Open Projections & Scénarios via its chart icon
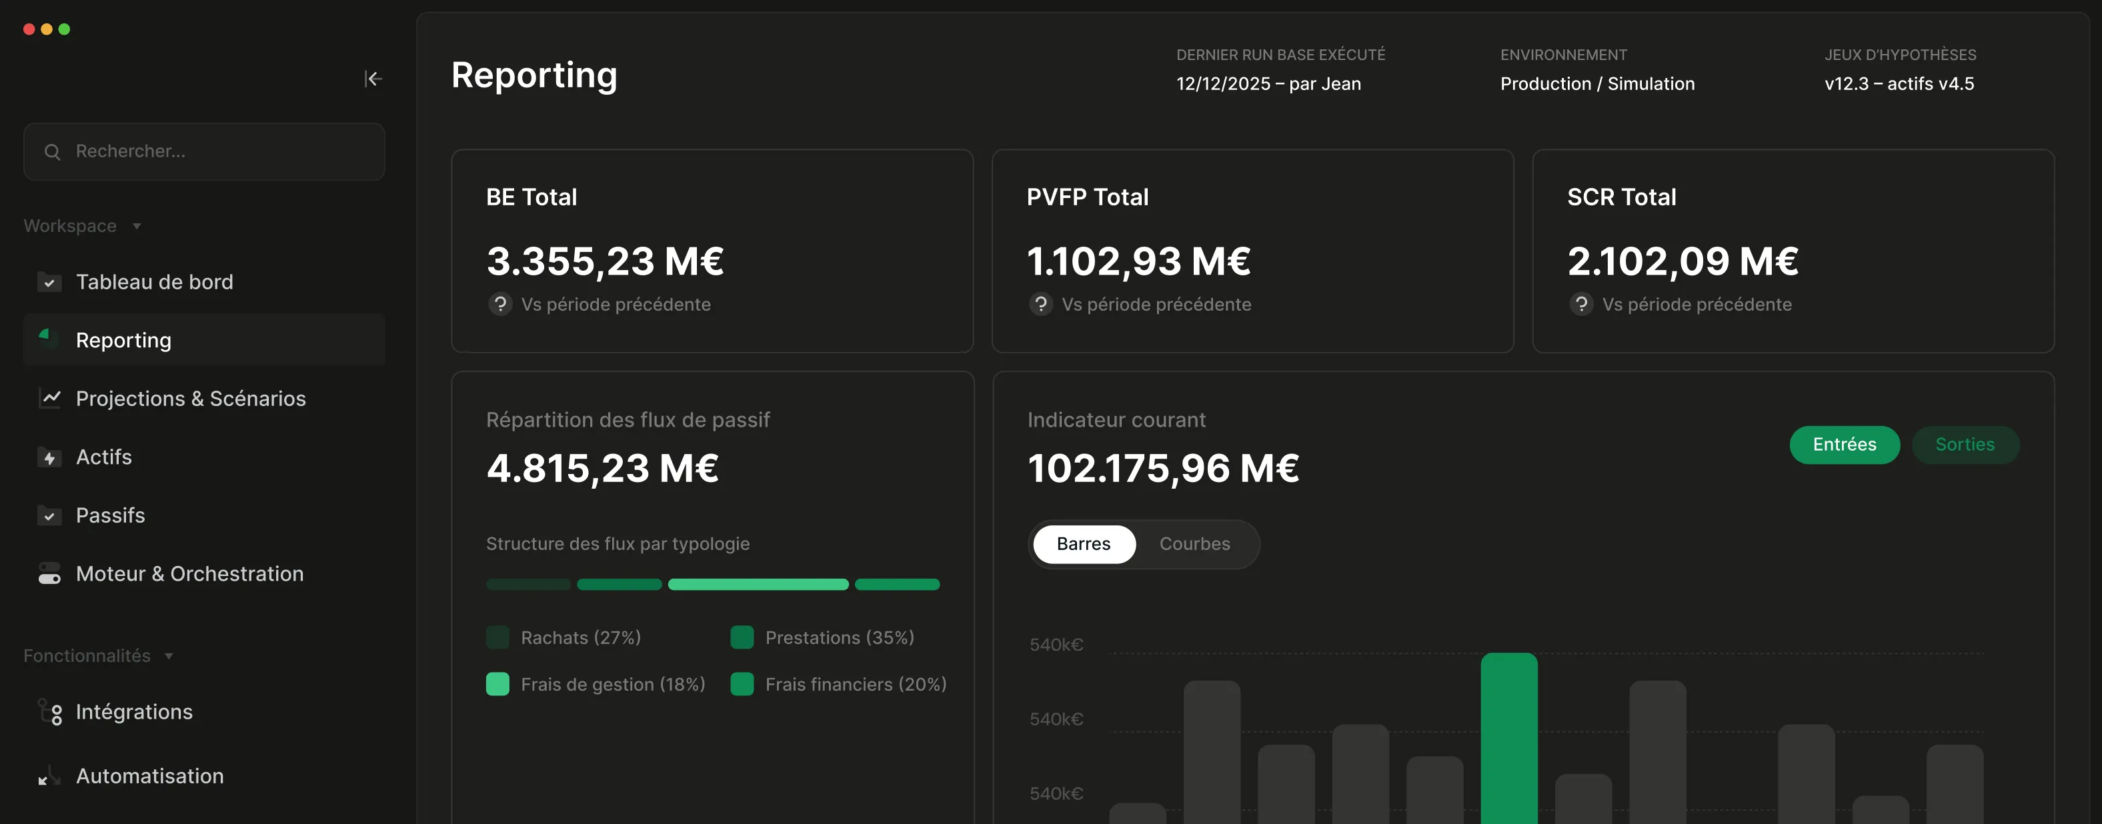The width and height of the screenshot is (2102, 824). pos(49,398)
